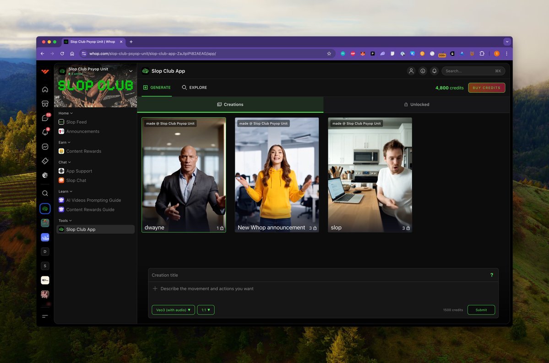Switch to the EXPLORE tab
The height and width of the screenshot is (363, 549).
(194, 87)
